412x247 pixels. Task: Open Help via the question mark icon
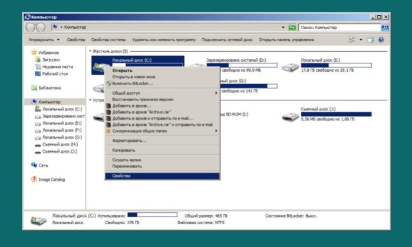click(381, 40)
